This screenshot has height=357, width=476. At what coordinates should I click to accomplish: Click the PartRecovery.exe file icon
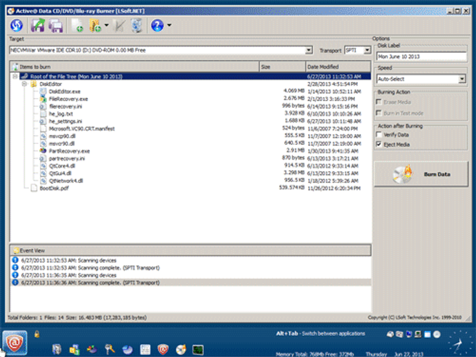point(43,151)
